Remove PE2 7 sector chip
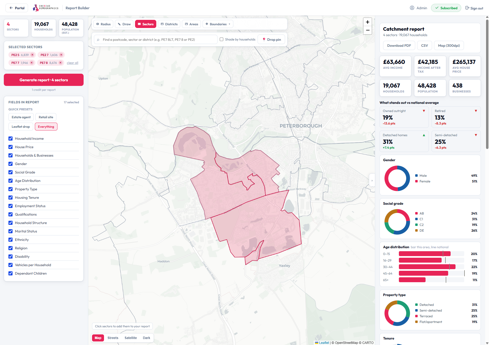The width and height of the screenshot is (489, 345). pyautogui.click(x=61, y=55)
